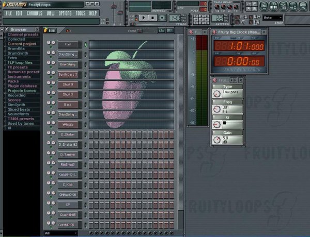Open the Edit menu
Image resolution: width=310 pixels, height=237 pixels.
[19, 13]
